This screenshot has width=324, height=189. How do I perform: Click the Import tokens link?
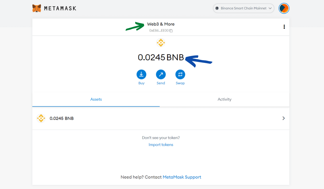tap(161, 145)
